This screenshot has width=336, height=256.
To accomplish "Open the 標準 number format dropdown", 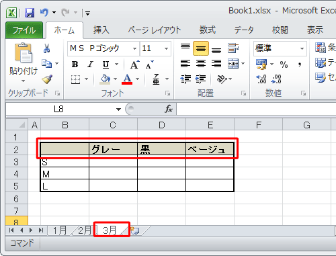I will 302,48.
